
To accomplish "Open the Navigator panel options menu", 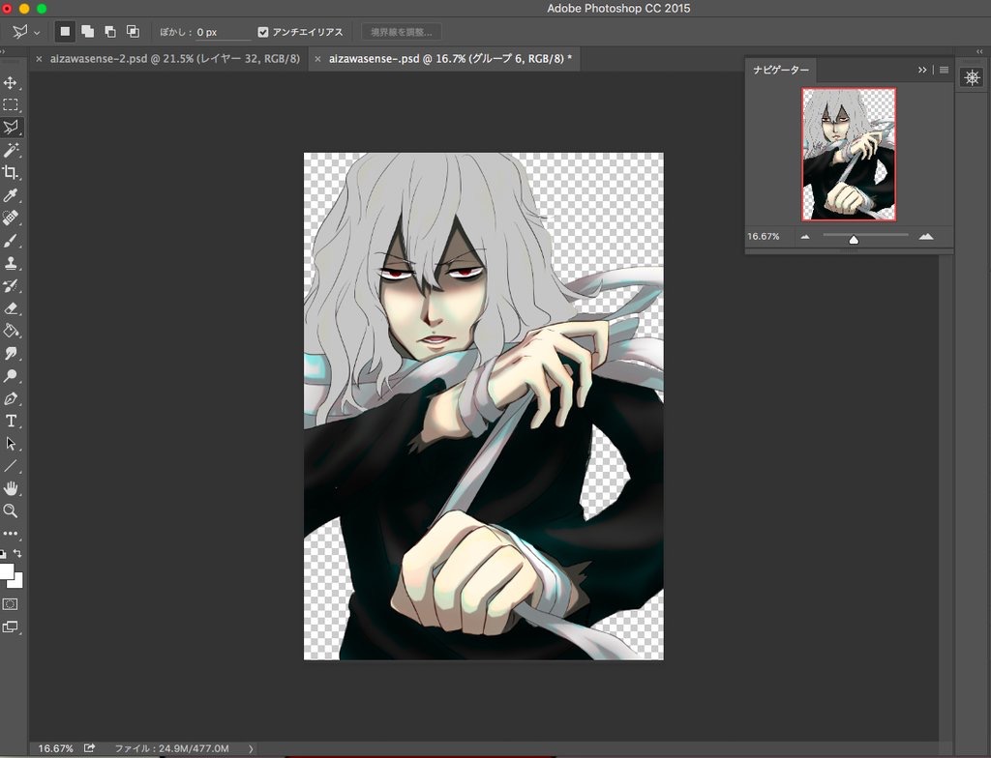I will tap(944, 70).
